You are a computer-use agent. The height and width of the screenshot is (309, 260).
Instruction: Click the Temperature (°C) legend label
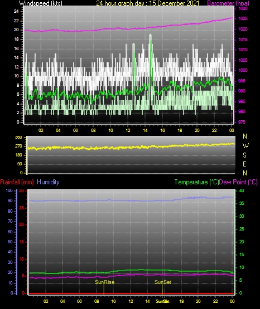click(196, 182)
